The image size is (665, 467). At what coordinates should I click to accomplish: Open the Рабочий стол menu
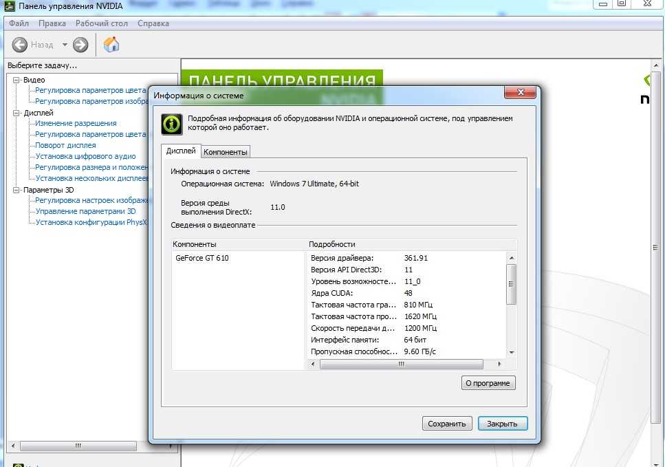102,23
